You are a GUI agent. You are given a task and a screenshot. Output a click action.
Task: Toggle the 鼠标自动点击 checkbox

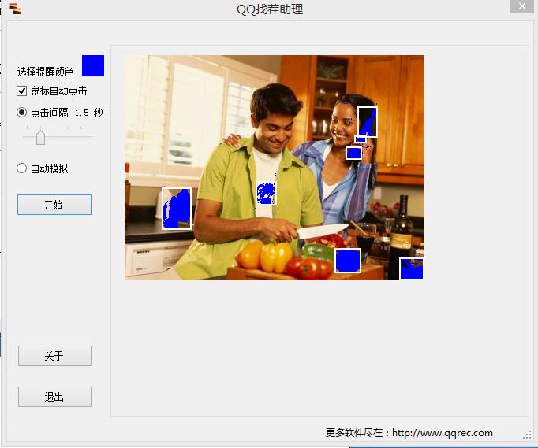22,91
